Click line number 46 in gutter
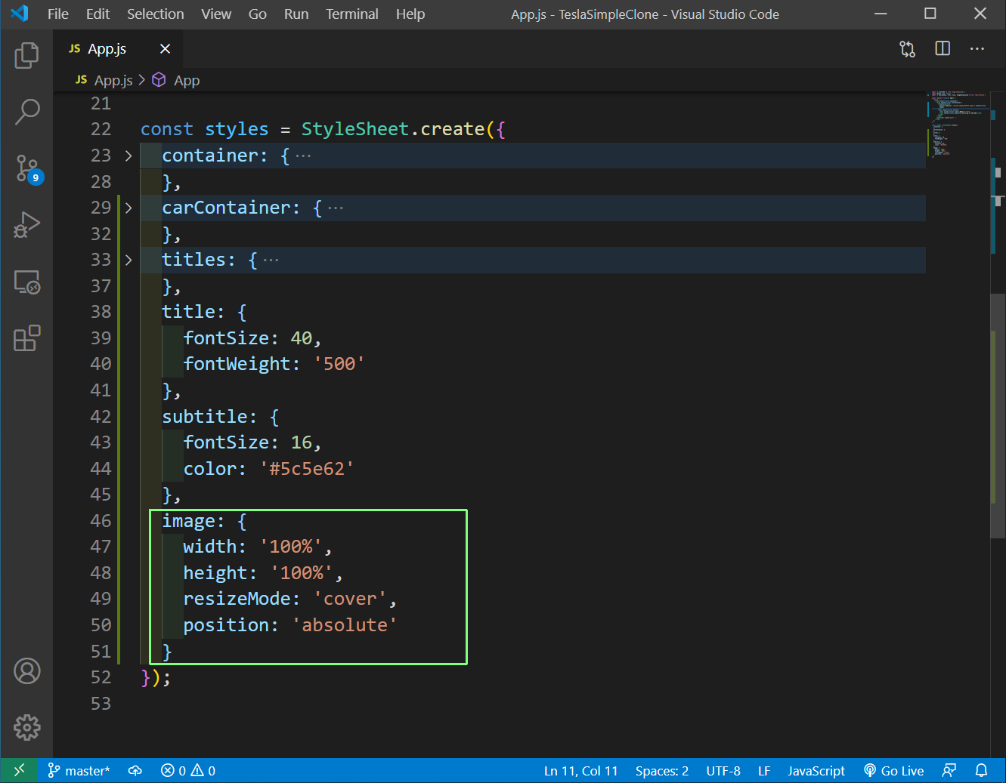This screenshot has height=783, width=1006. [101, 521]
